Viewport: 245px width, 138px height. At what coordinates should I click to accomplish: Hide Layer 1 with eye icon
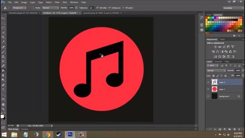tap(208, 89)
